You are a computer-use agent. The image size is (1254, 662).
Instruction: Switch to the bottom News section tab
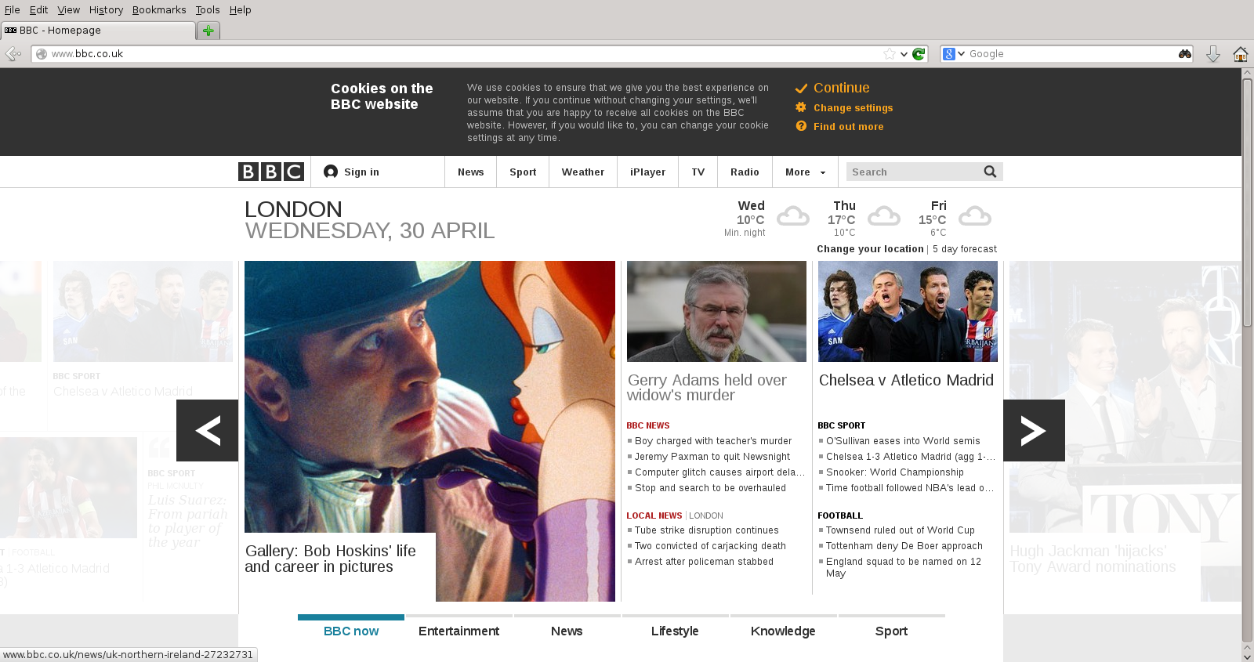pyautogui.click(x=567, y=631)
